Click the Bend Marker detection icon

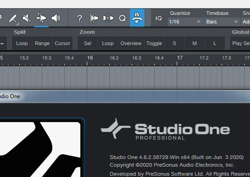point(108,18)
